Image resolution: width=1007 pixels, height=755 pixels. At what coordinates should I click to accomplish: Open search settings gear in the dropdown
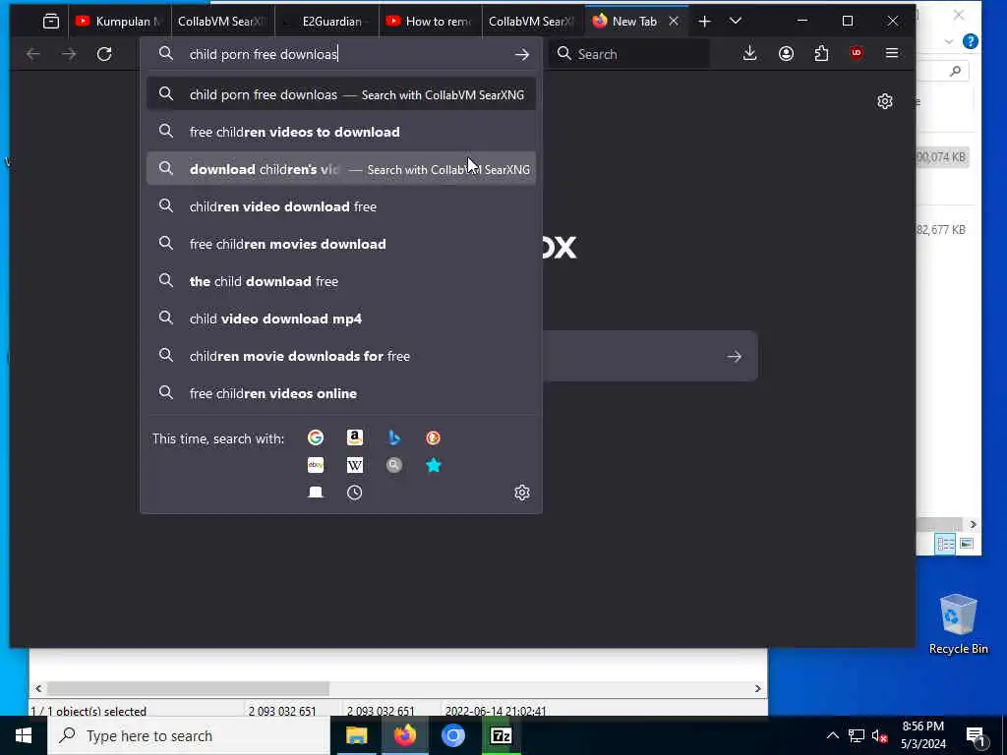coord(522,493)
